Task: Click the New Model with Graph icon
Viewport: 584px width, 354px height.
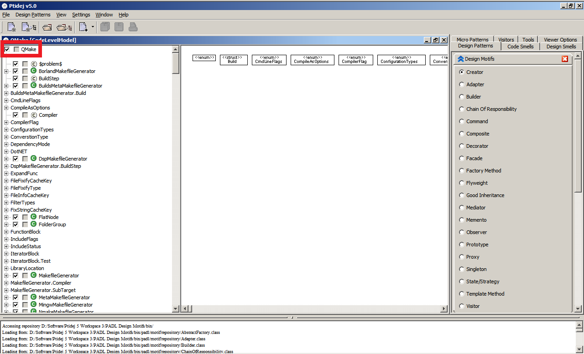Action: coord(29,26)
